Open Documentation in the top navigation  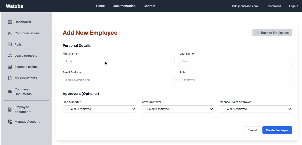coord(124,6)
